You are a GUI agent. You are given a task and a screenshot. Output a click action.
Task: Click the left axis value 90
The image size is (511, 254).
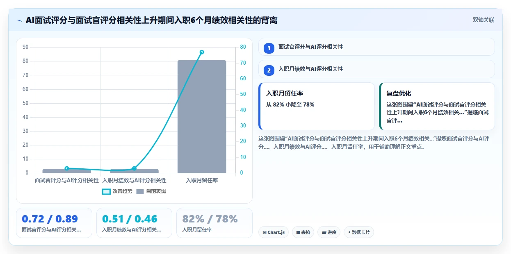point(25,47)
